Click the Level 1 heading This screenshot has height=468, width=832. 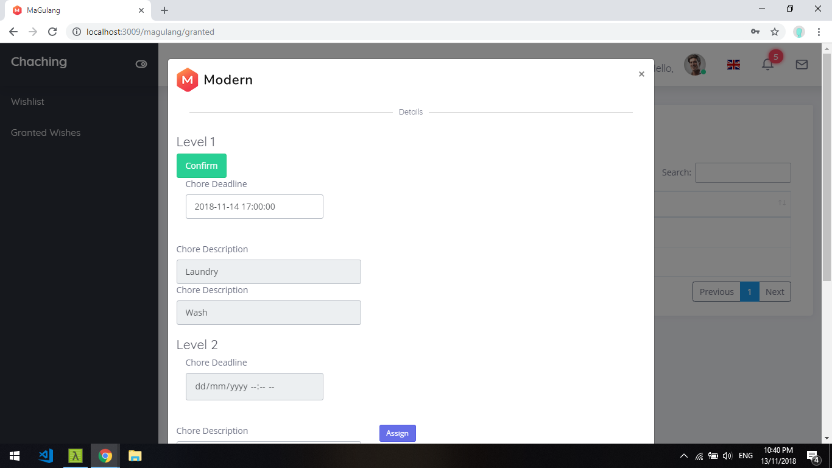pyautogui.click(x=196, y=142)
